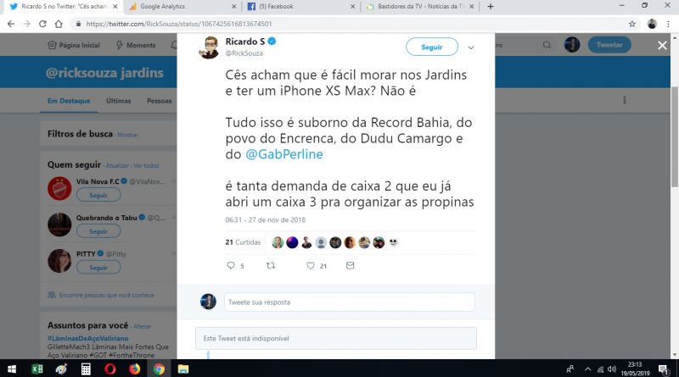Image resolution: width=679 pixels, height=377 pixels.
Task: Open three-dot search options menu
Action: click(624, 100)
